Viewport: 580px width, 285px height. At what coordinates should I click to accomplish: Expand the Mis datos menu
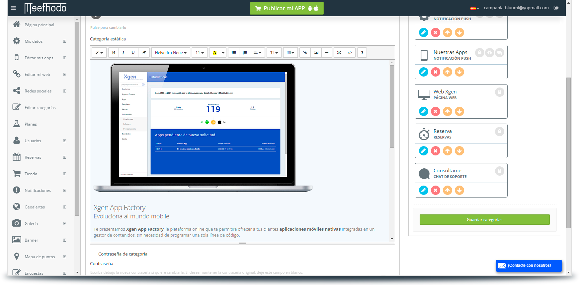(x=65, y=41)
